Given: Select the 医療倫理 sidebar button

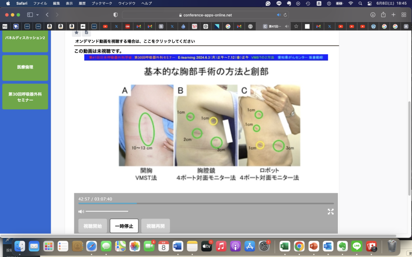Looking at the screenshot, I should pos(25,67).
